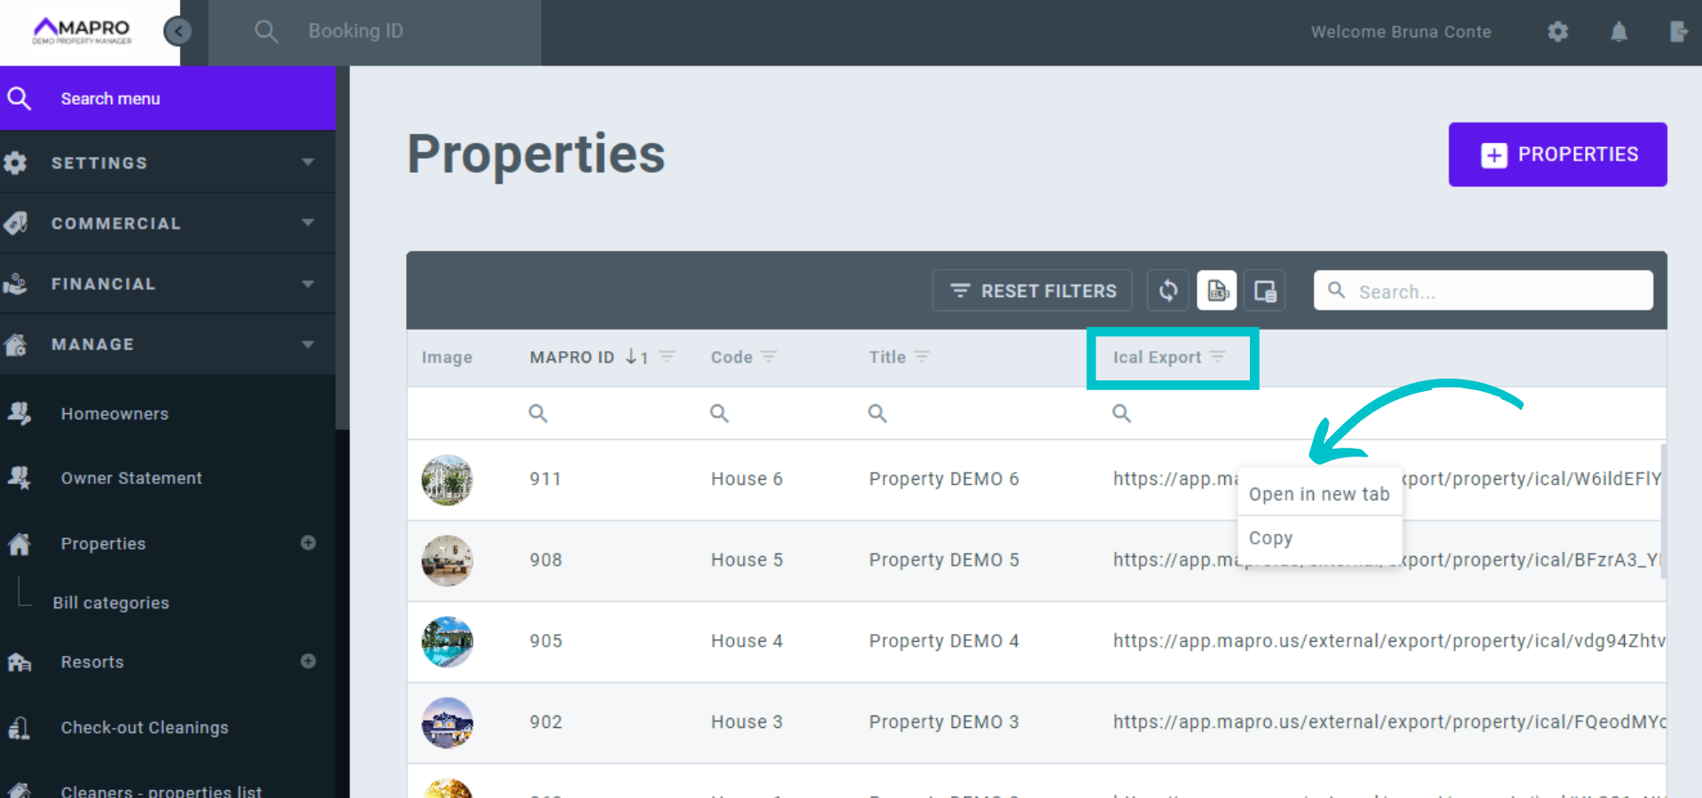Click the purple Properties add button
This screenshot has height=798, width=1702.
(1558, 154)
